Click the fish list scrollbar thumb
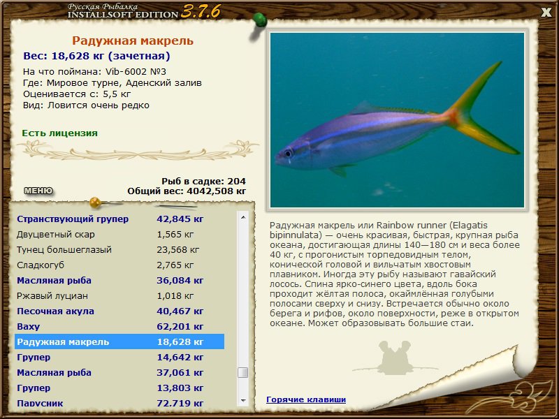 pyautogui.click(x=243, y=372)
